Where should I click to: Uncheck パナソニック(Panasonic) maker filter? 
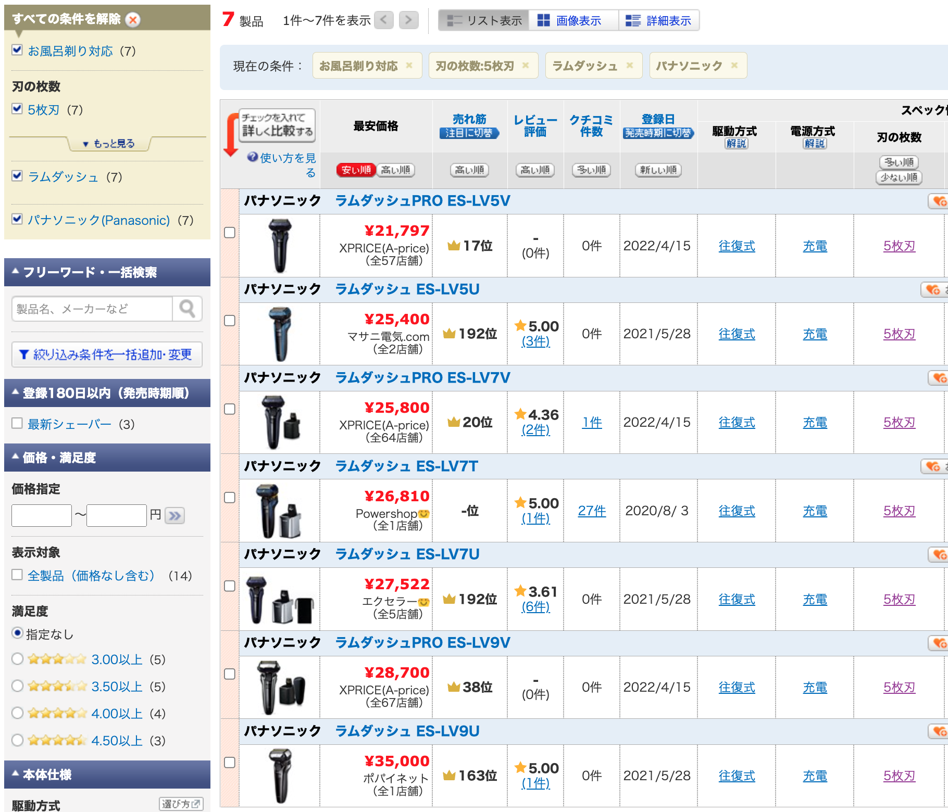[17, 219]
